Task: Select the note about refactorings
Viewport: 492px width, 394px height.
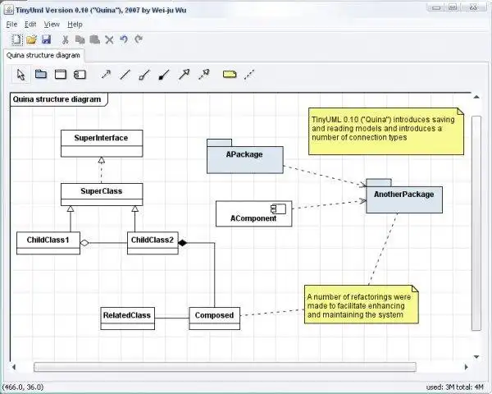Action: pyautogui.click(x=362, y=305)
